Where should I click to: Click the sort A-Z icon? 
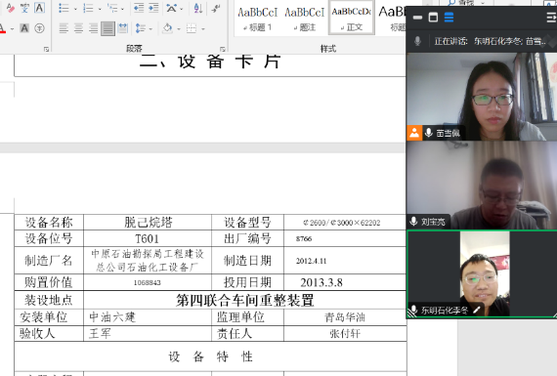pyautogui.click(x=197, y=8)
